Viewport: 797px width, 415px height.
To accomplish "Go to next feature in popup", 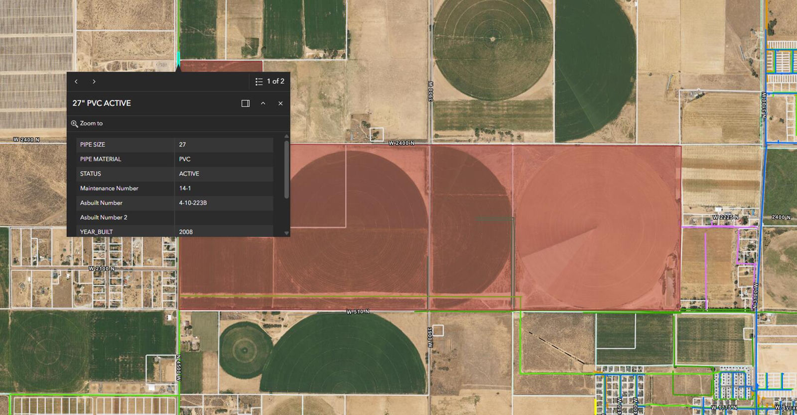I will coord(94,82).
